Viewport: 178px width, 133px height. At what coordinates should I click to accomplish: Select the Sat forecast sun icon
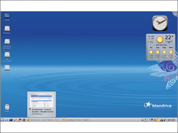coord(158,52)
